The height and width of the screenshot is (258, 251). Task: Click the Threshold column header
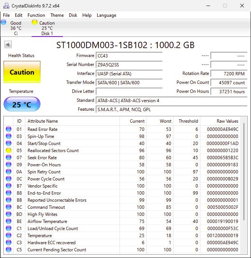187,121
